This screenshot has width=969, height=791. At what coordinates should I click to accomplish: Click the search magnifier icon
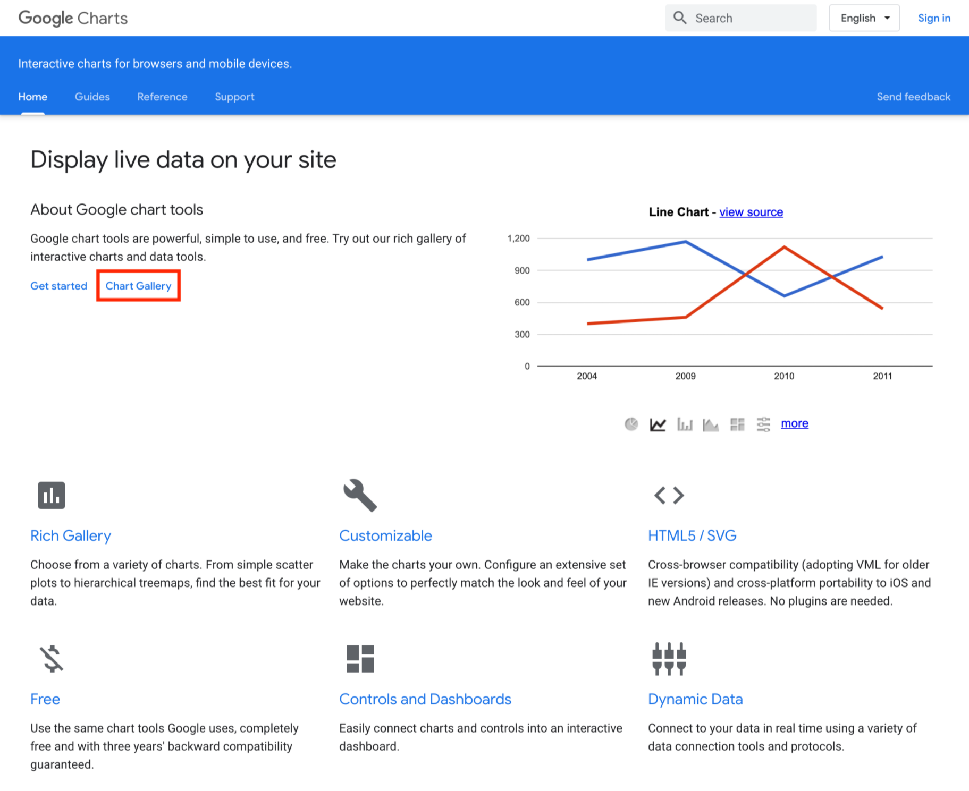pos(680,18)
